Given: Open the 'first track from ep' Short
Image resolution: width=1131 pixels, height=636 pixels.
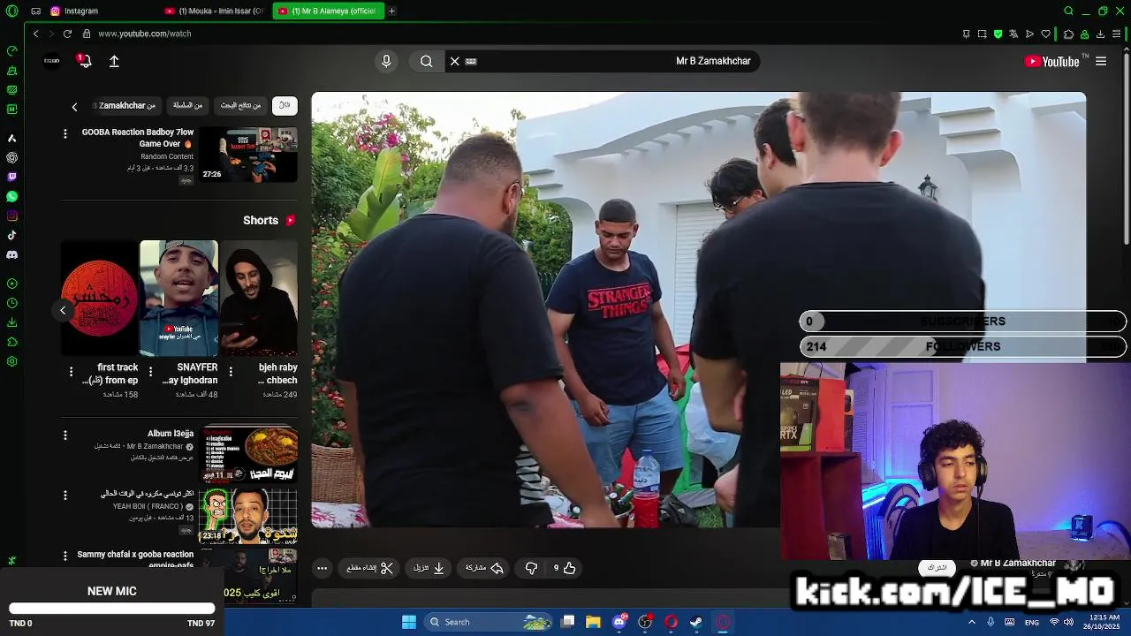Looking at the screenshot, I should coord(99,299).
